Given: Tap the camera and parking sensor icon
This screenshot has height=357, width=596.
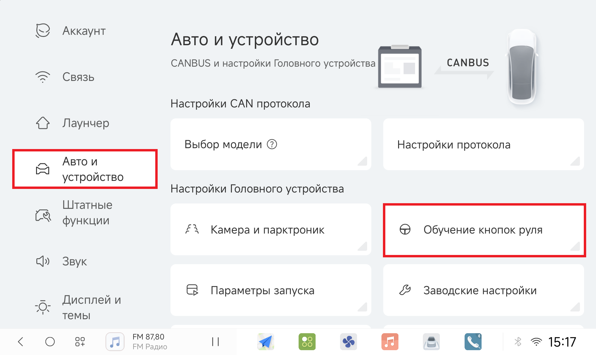Looking at the screenshot, I should click(192, 229).
